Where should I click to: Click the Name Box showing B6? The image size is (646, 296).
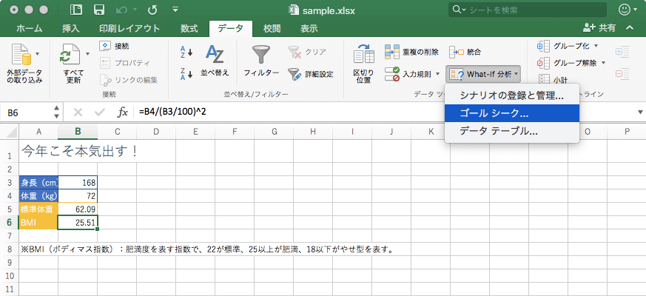click(27, 112)
